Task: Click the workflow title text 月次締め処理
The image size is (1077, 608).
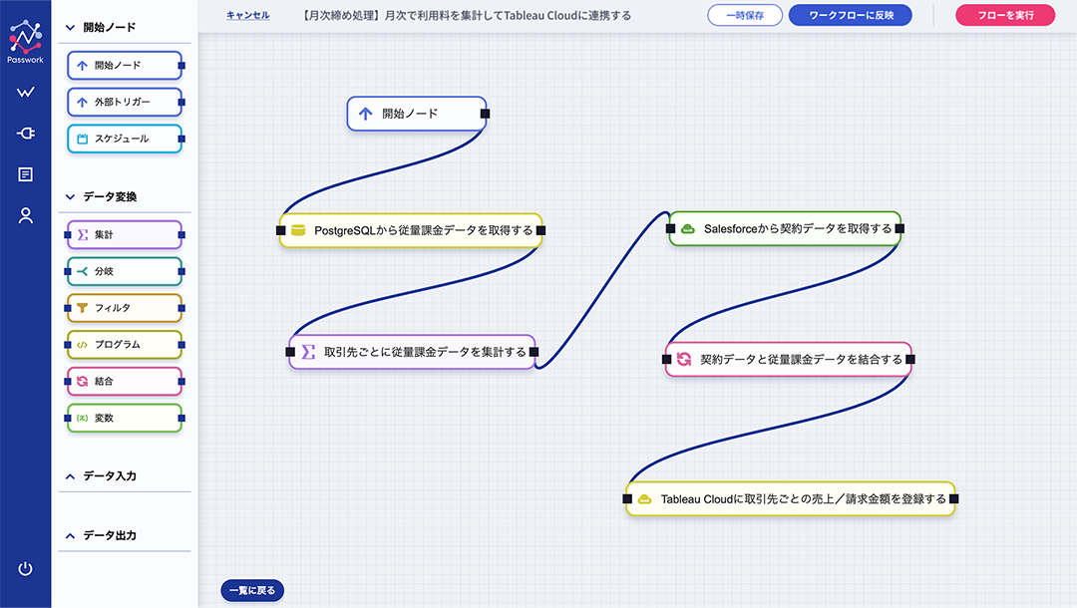Action: (467, 15)
